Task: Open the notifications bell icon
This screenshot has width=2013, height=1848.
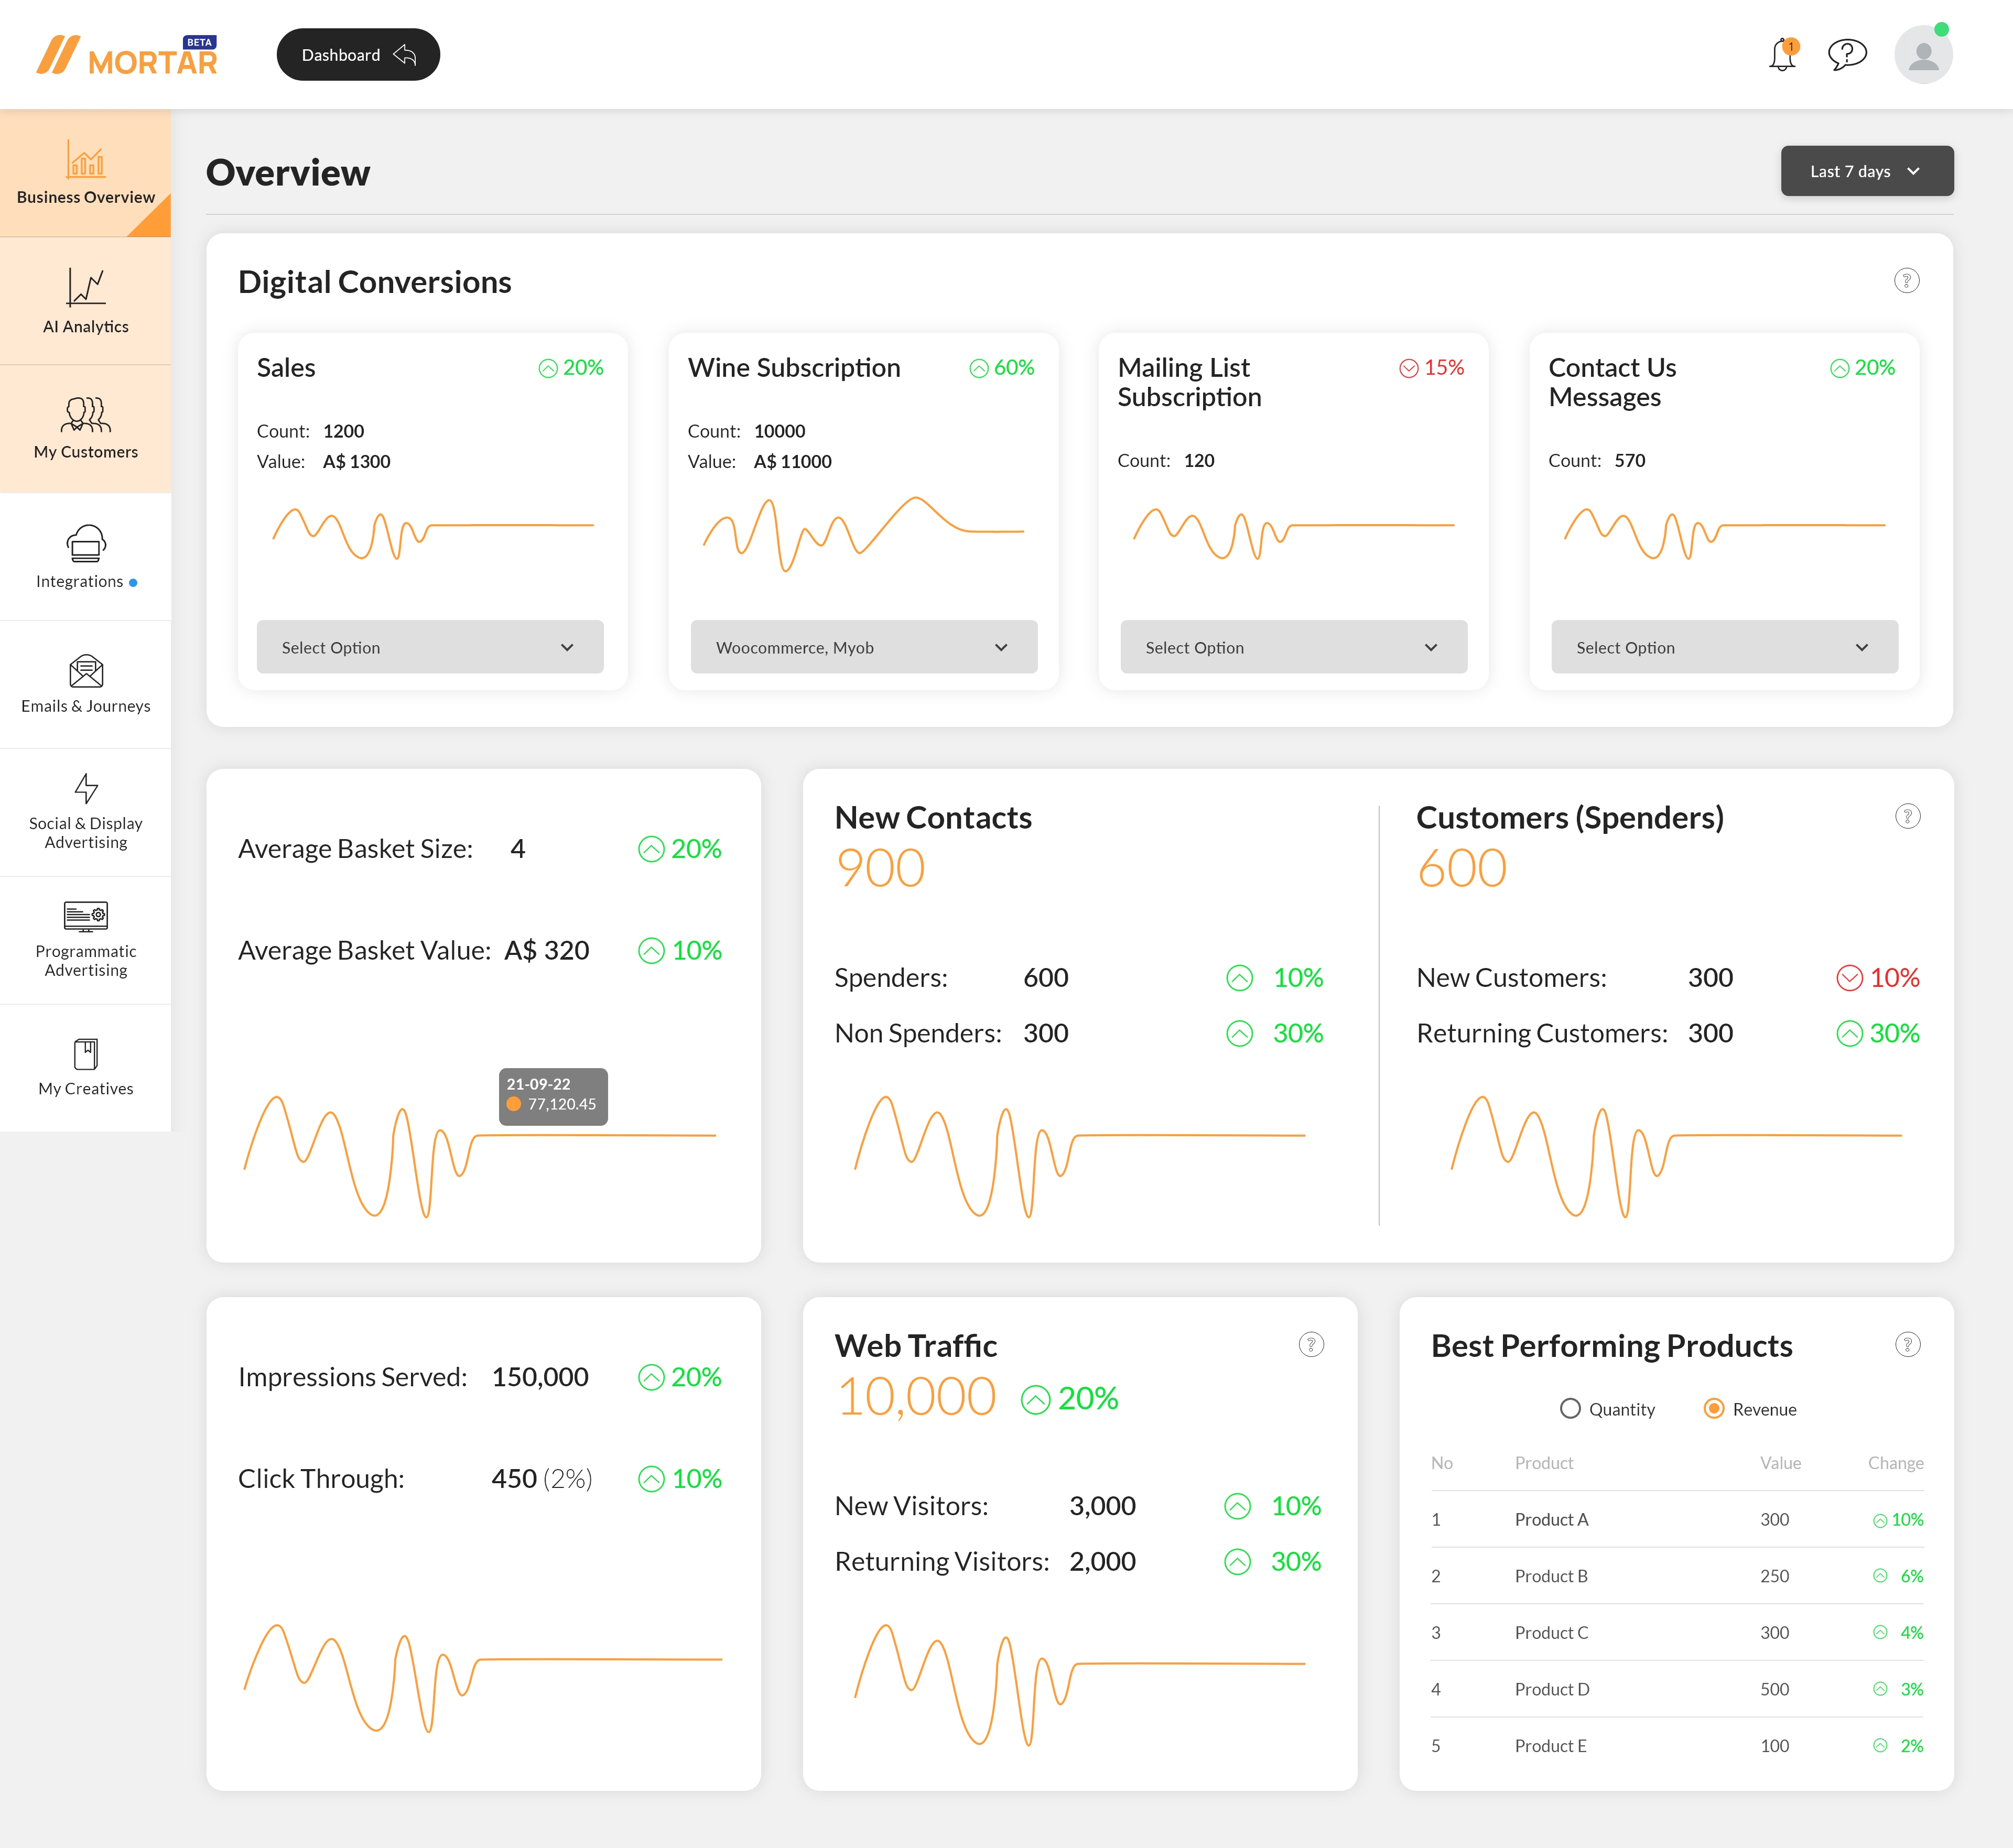Action: click(1782, 55)
